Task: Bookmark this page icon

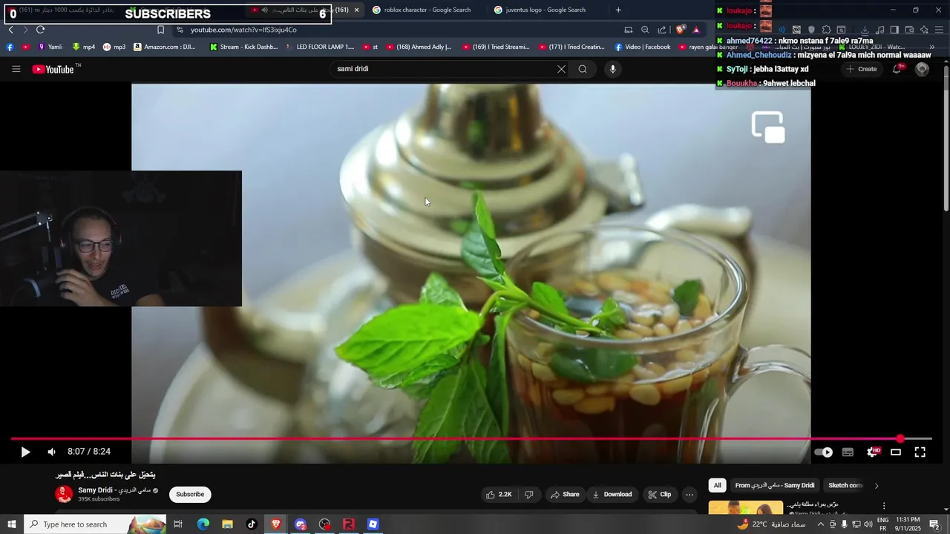Action: coord(160,30)
